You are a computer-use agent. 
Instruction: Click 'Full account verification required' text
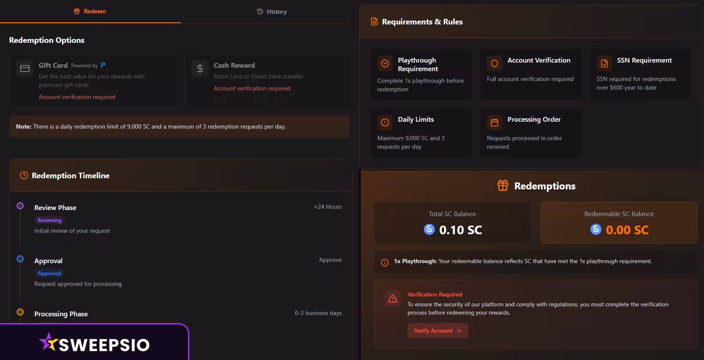530,79
